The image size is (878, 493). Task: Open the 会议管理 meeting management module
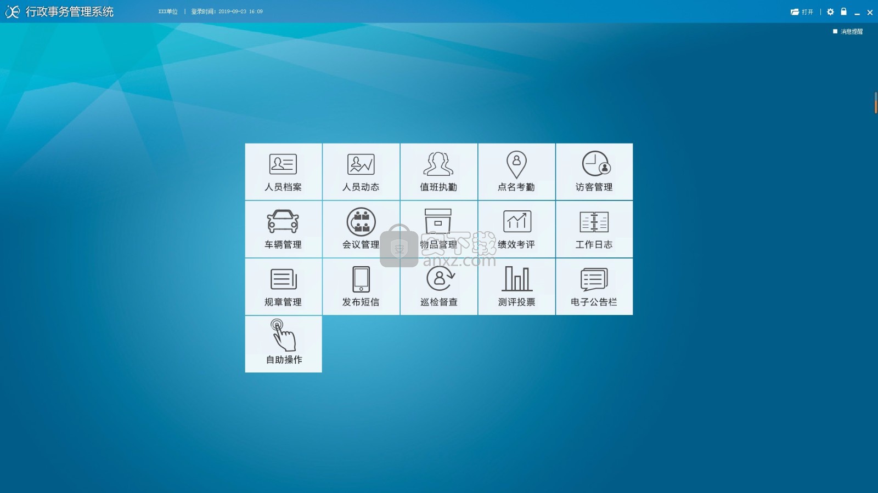pos(361,230)
